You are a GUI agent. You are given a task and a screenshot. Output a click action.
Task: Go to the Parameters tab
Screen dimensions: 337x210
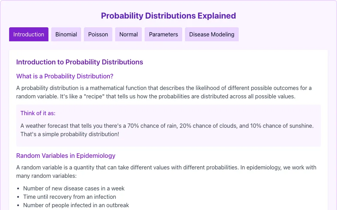coord(163,34)
